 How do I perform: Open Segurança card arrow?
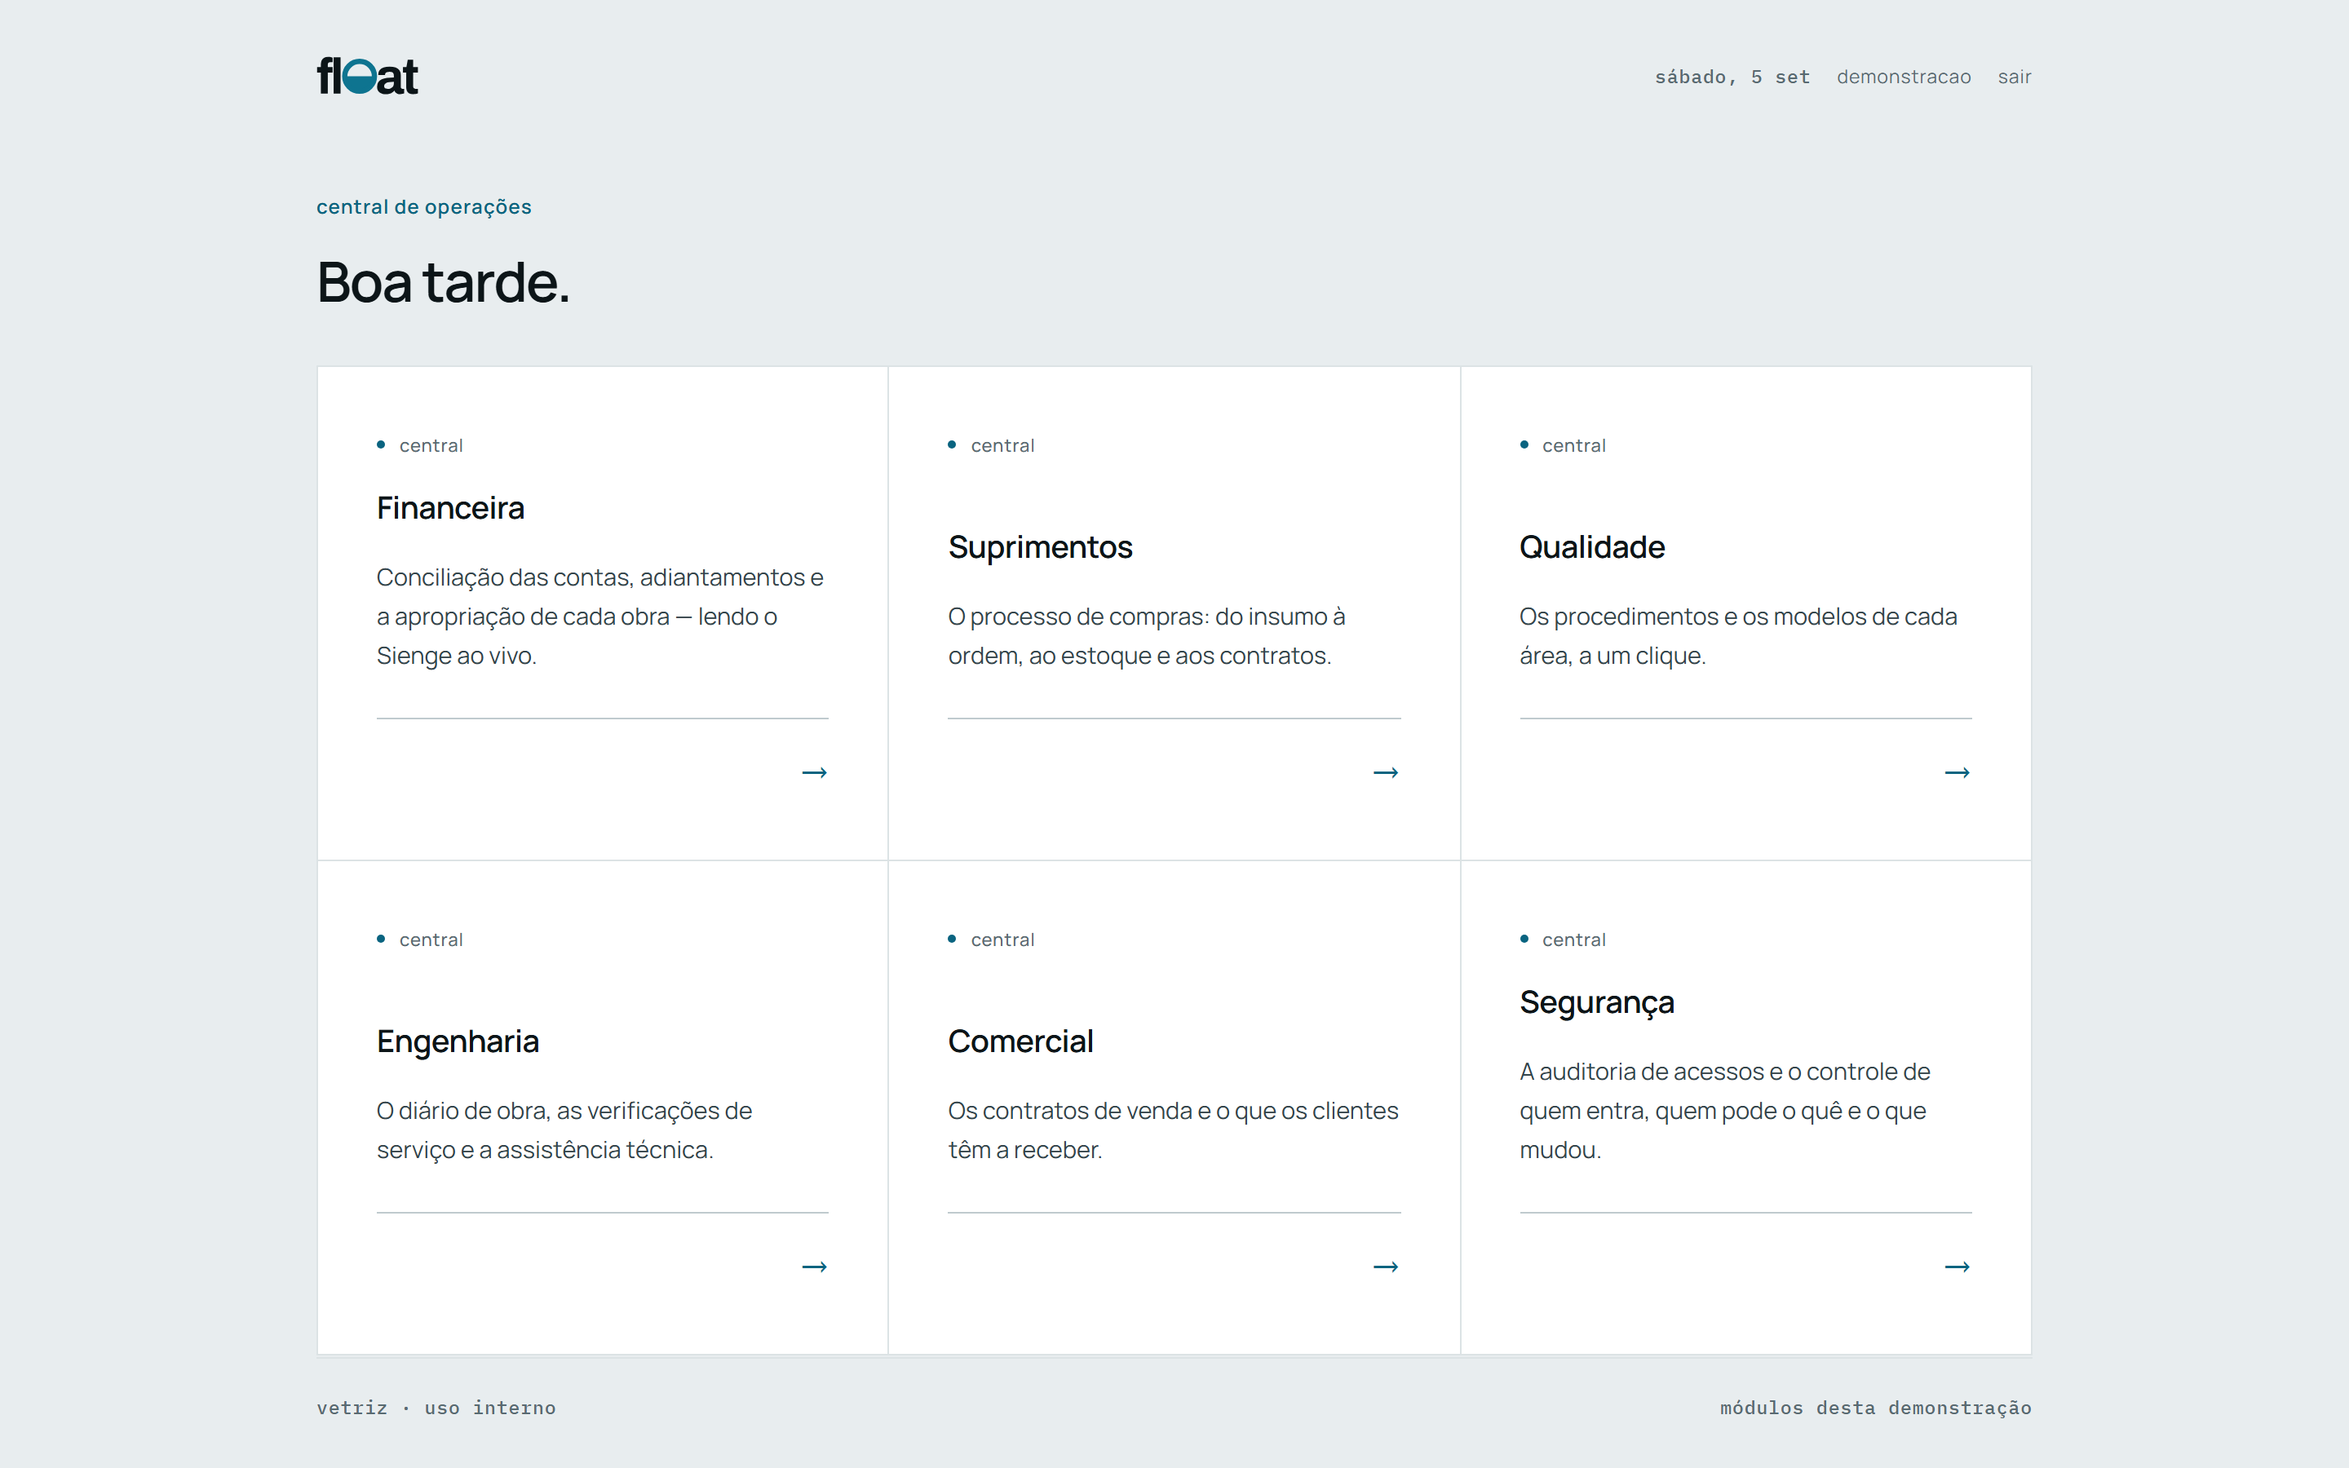pyautogui.click(x=1957, y=1267)
